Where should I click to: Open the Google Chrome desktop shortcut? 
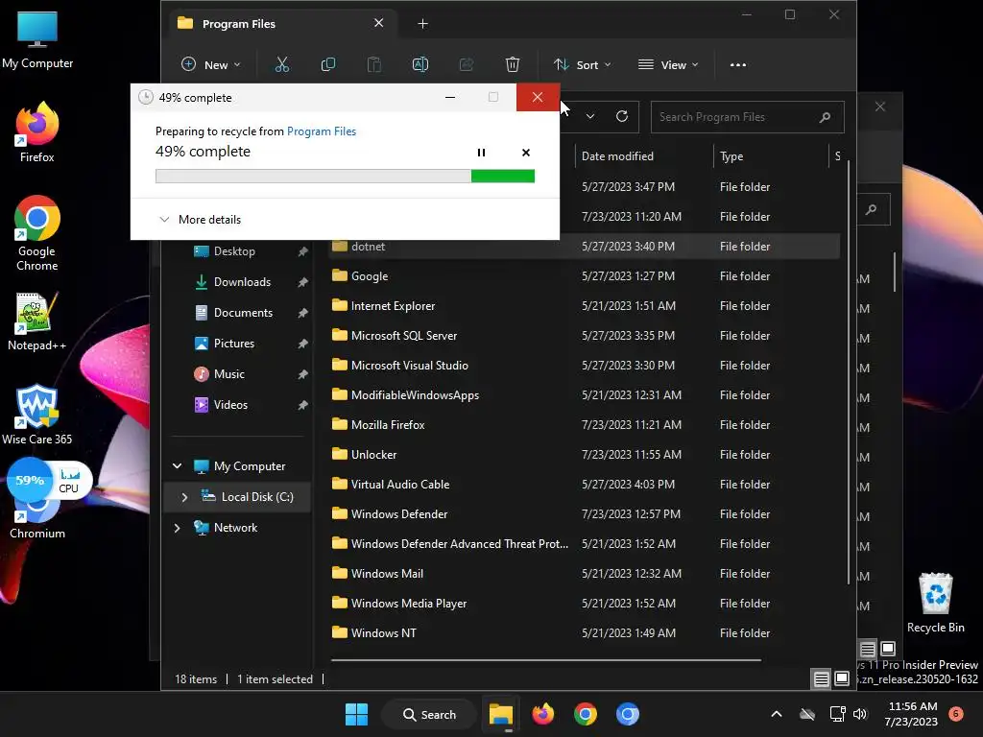tap(37, 233)
